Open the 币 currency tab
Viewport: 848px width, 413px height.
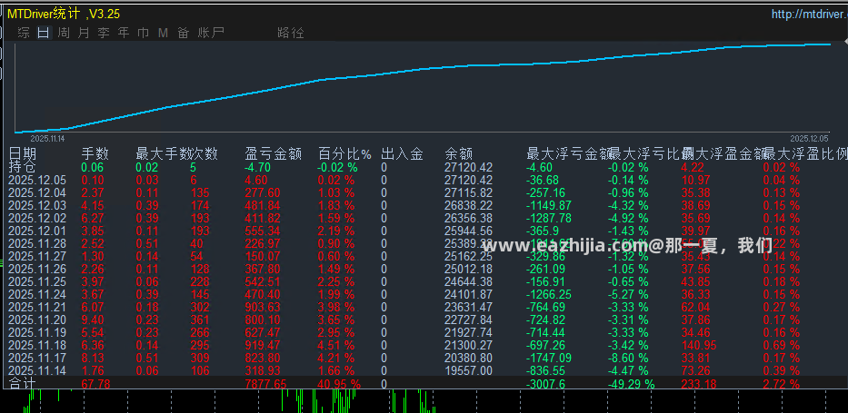pyautogui.click(x=144, y=33)
